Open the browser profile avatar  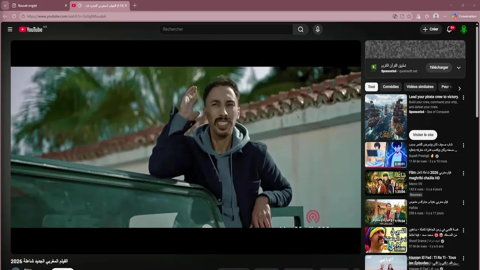436,16
